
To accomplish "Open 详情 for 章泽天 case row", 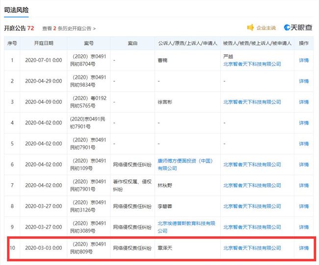I will pos(304,248).
